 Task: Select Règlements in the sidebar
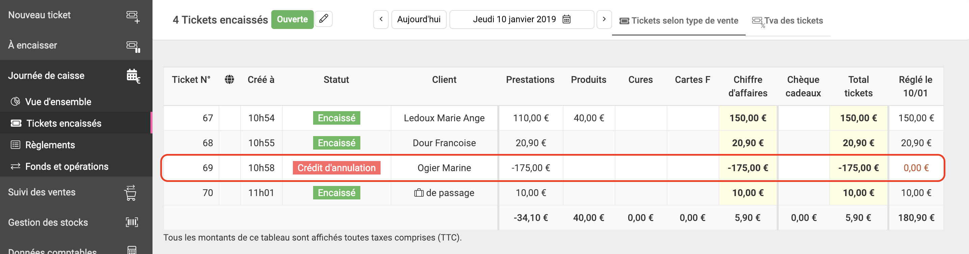point(50,145)
